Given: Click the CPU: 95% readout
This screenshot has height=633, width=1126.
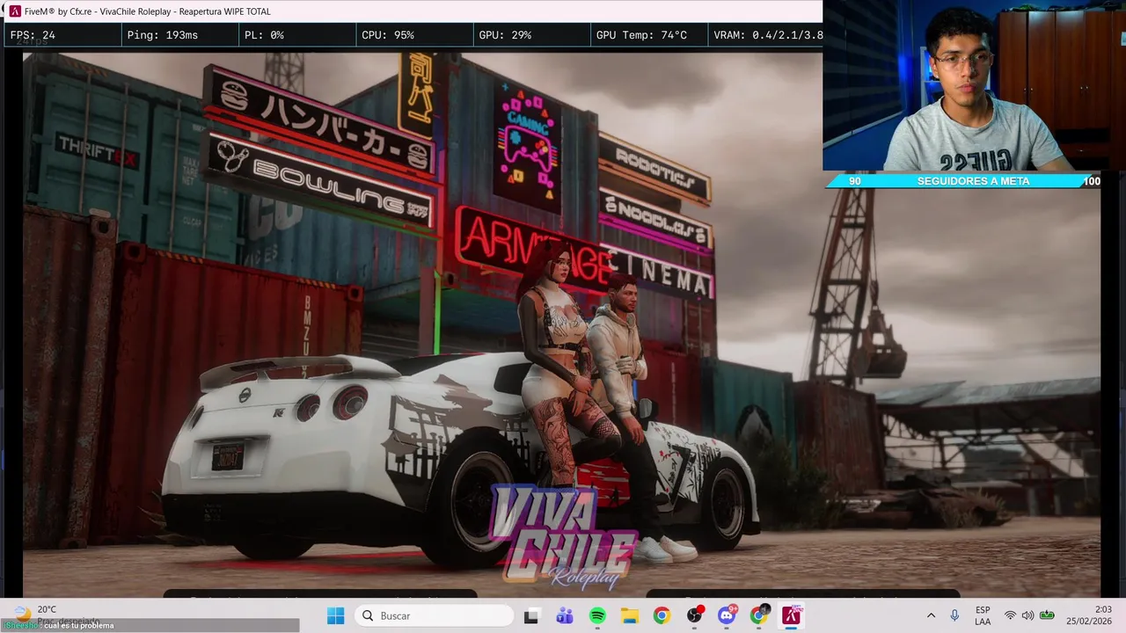Looking at the screenshot, I should tap(388, 35).
